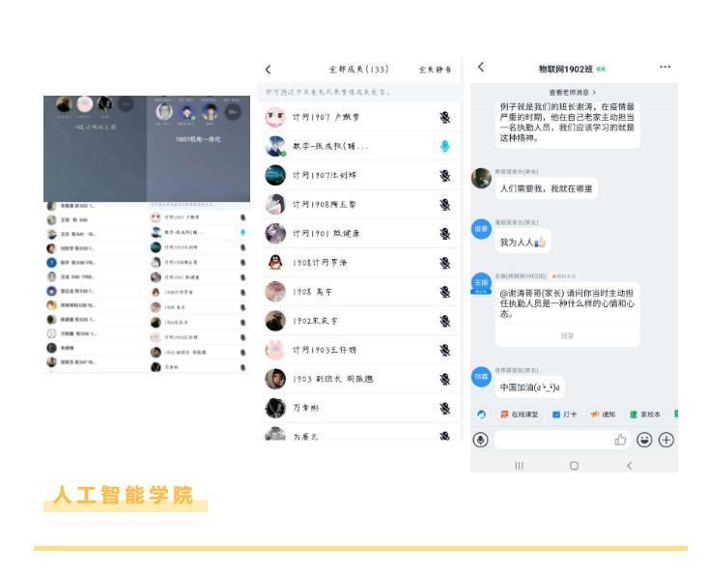
Task: Tap the 回复 reply button under the question
Action: click(567, 335)
